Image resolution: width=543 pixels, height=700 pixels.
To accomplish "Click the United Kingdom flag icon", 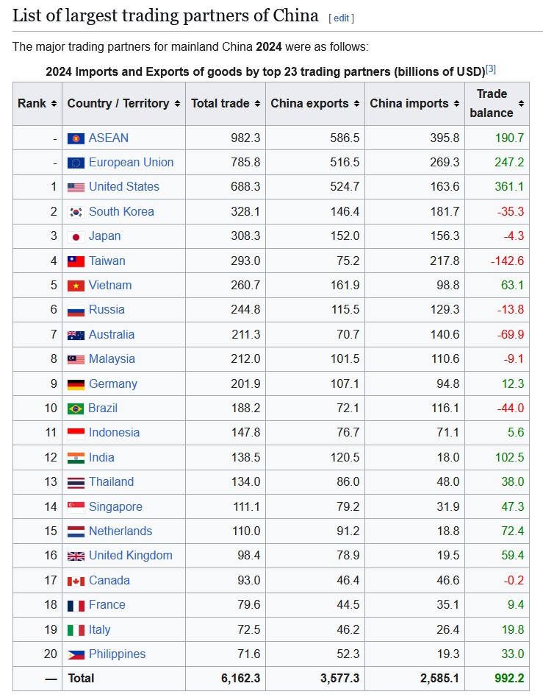I will click(x=76, y=556).
